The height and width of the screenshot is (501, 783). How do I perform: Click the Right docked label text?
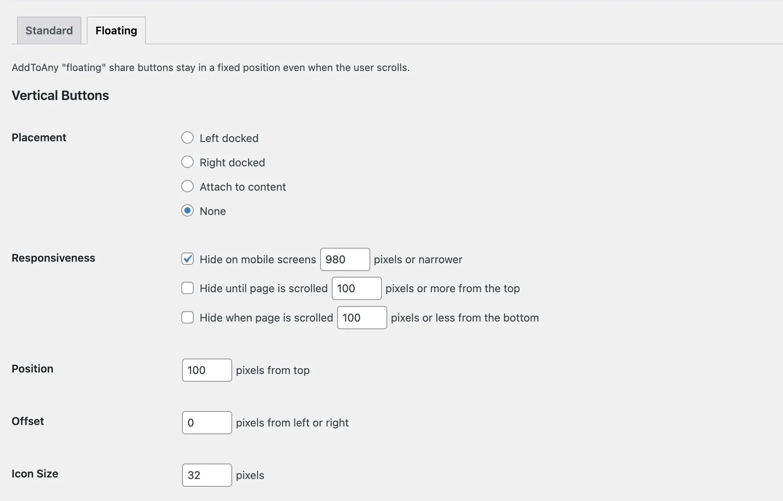click(x=232, y=162)
